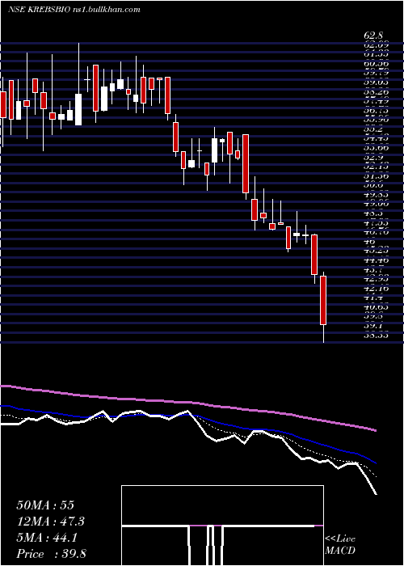Click the Price : 39.8 readout
404x566 pixels.
coord(51,554)
